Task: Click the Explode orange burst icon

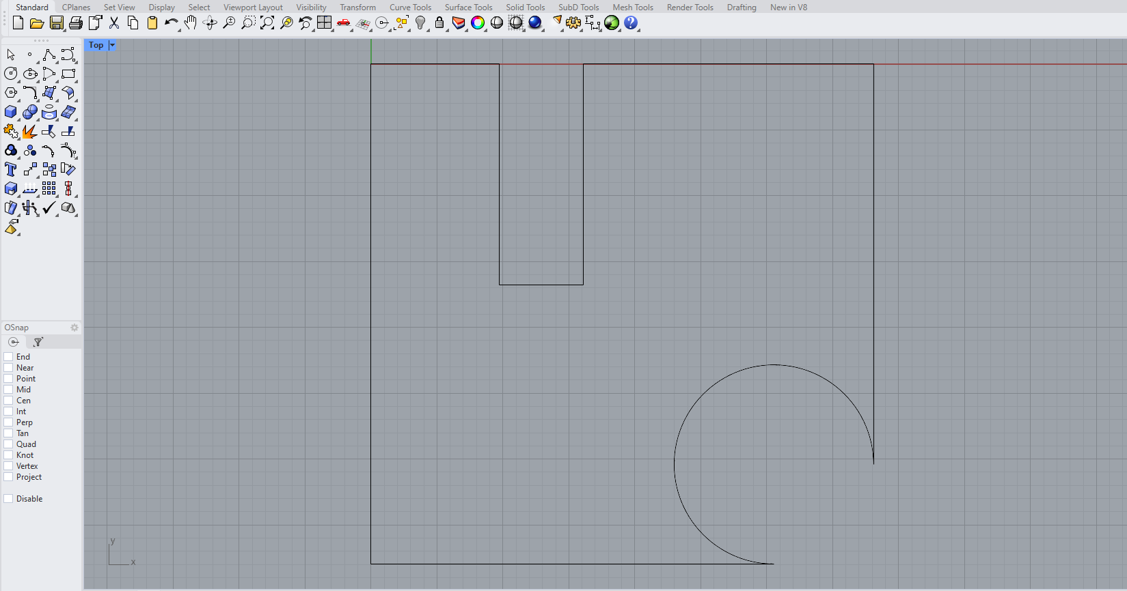Action: pos(29,131)
